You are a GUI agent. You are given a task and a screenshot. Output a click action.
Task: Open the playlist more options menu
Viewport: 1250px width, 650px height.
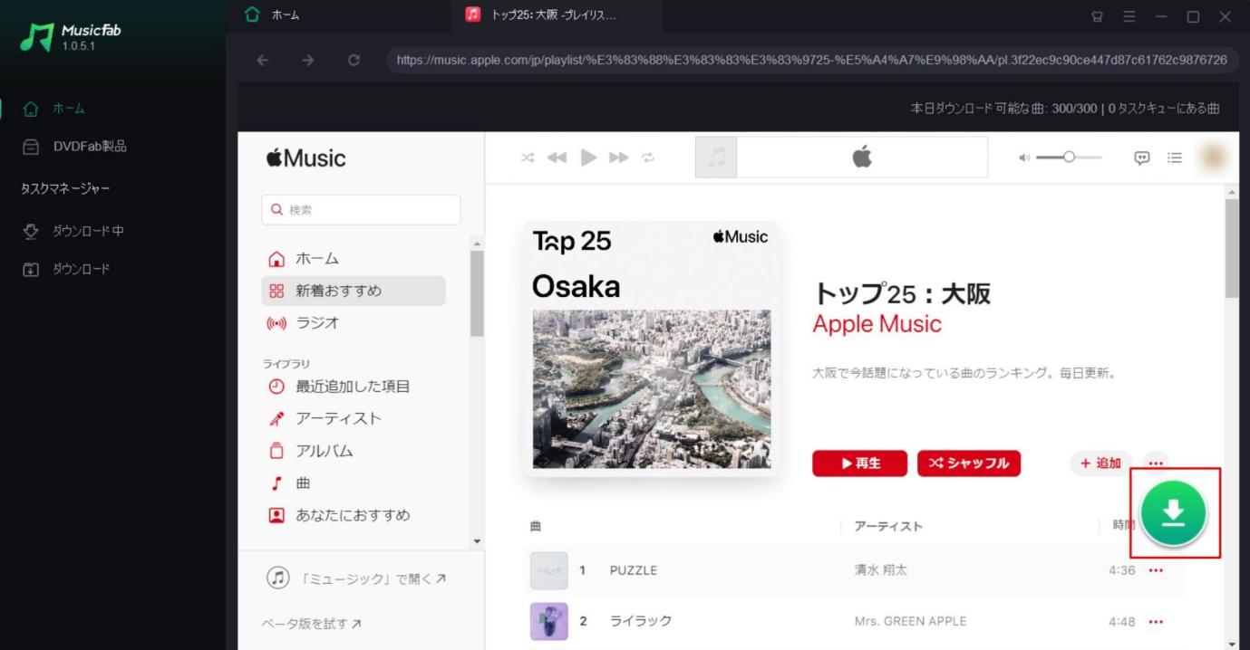pyautogui.click(x=1156, y=464)
